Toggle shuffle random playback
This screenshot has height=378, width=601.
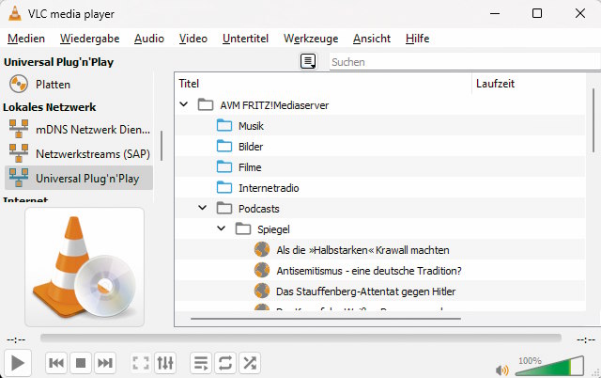pos(250,363)
